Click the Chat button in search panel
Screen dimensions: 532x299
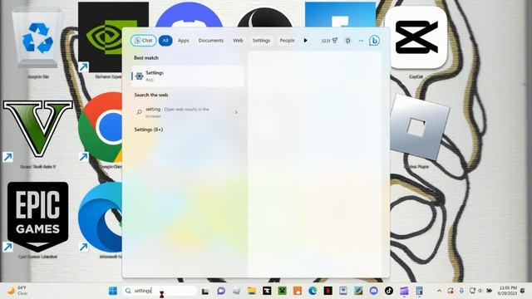[143, 41]
